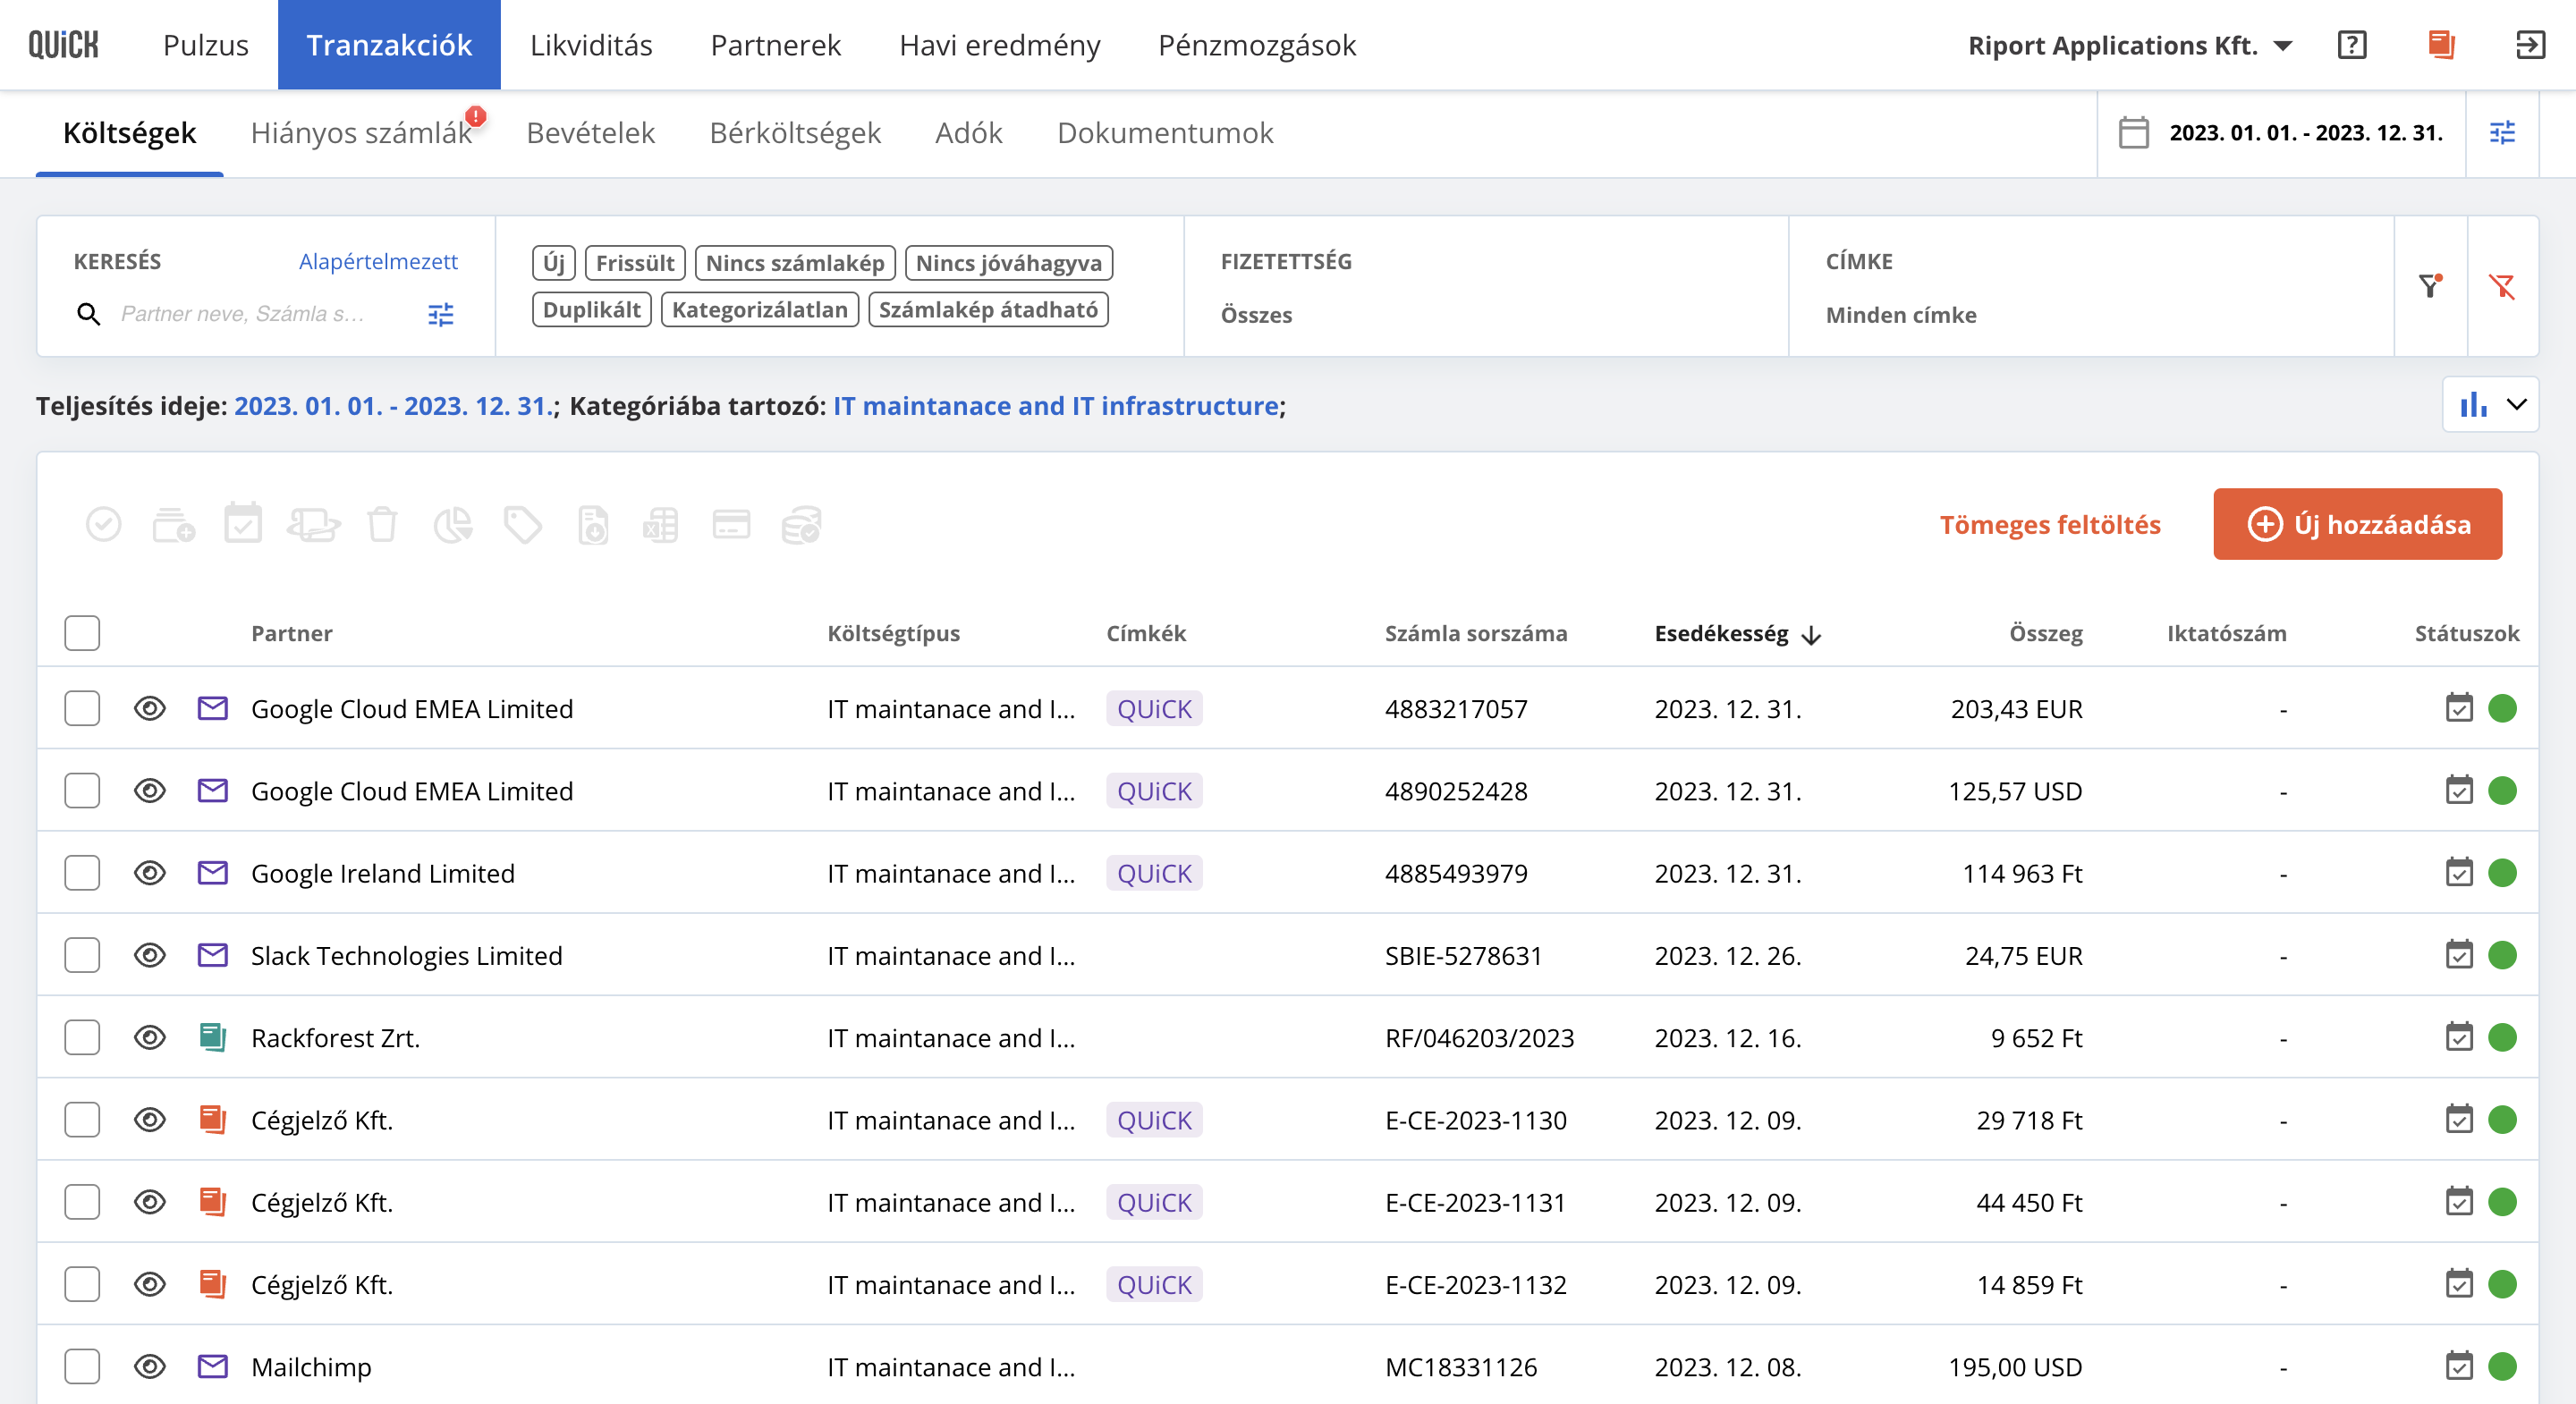Image resolution: width=2576 pixels, height=1404 pixels.
Task: Click the wallet add toolbar icon
Action: coord(174,524)
